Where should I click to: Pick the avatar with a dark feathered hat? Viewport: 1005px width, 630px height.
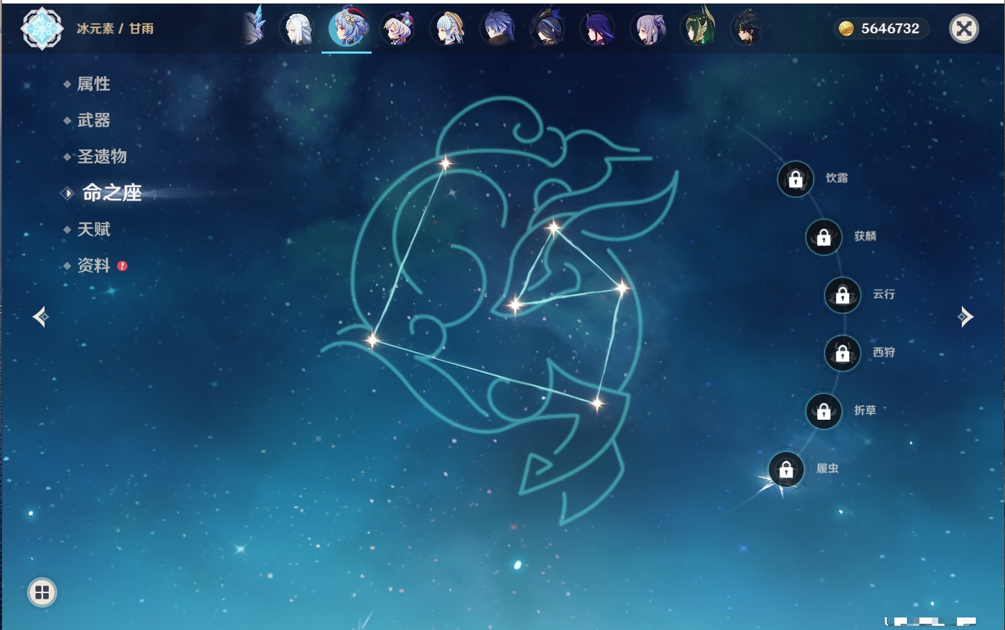(548, 29)
